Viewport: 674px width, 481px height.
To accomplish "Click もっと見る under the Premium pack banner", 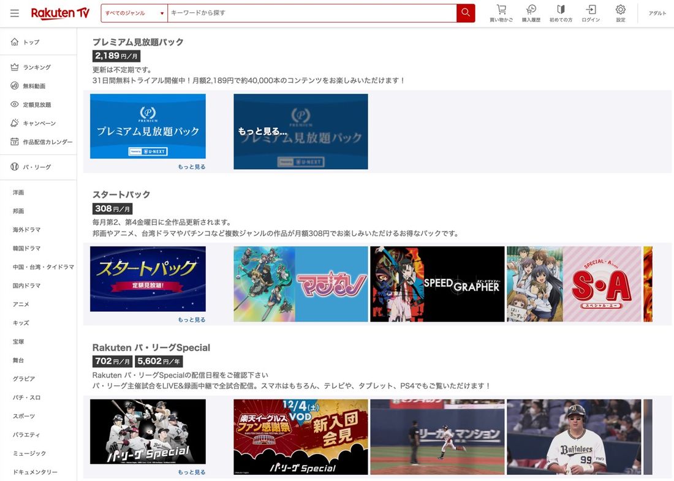I will (x=192, y=167).
